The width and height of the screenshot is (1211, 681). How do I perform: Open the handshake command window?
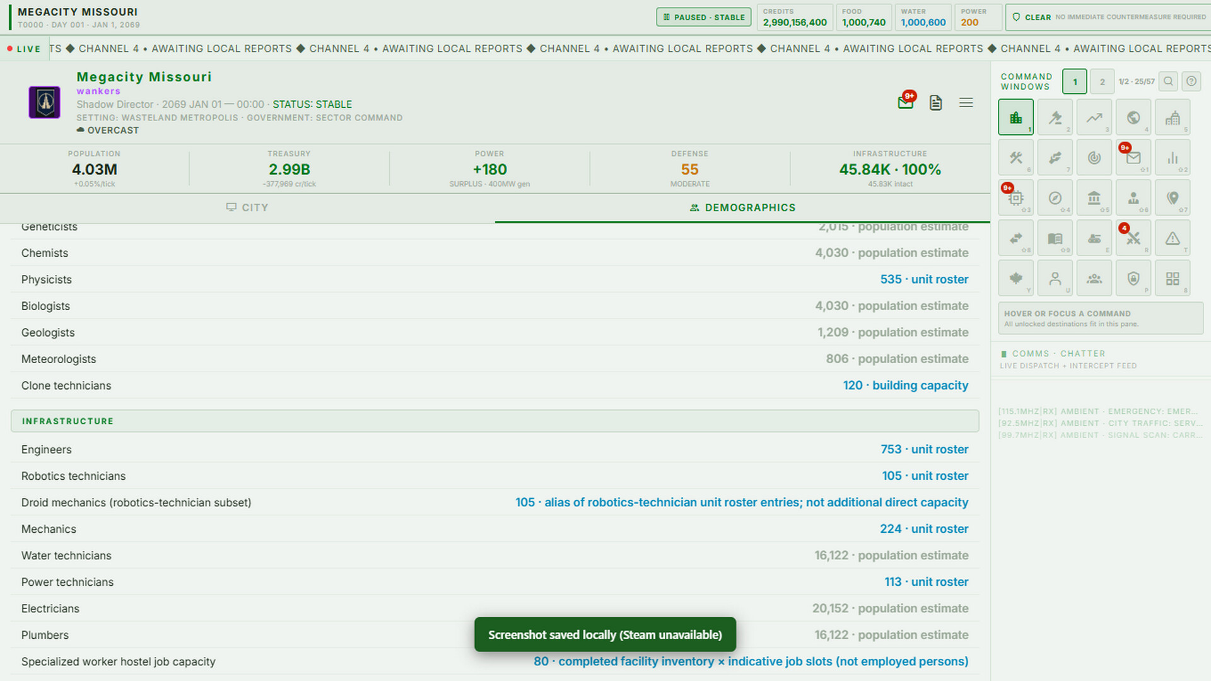point(1055,158)
